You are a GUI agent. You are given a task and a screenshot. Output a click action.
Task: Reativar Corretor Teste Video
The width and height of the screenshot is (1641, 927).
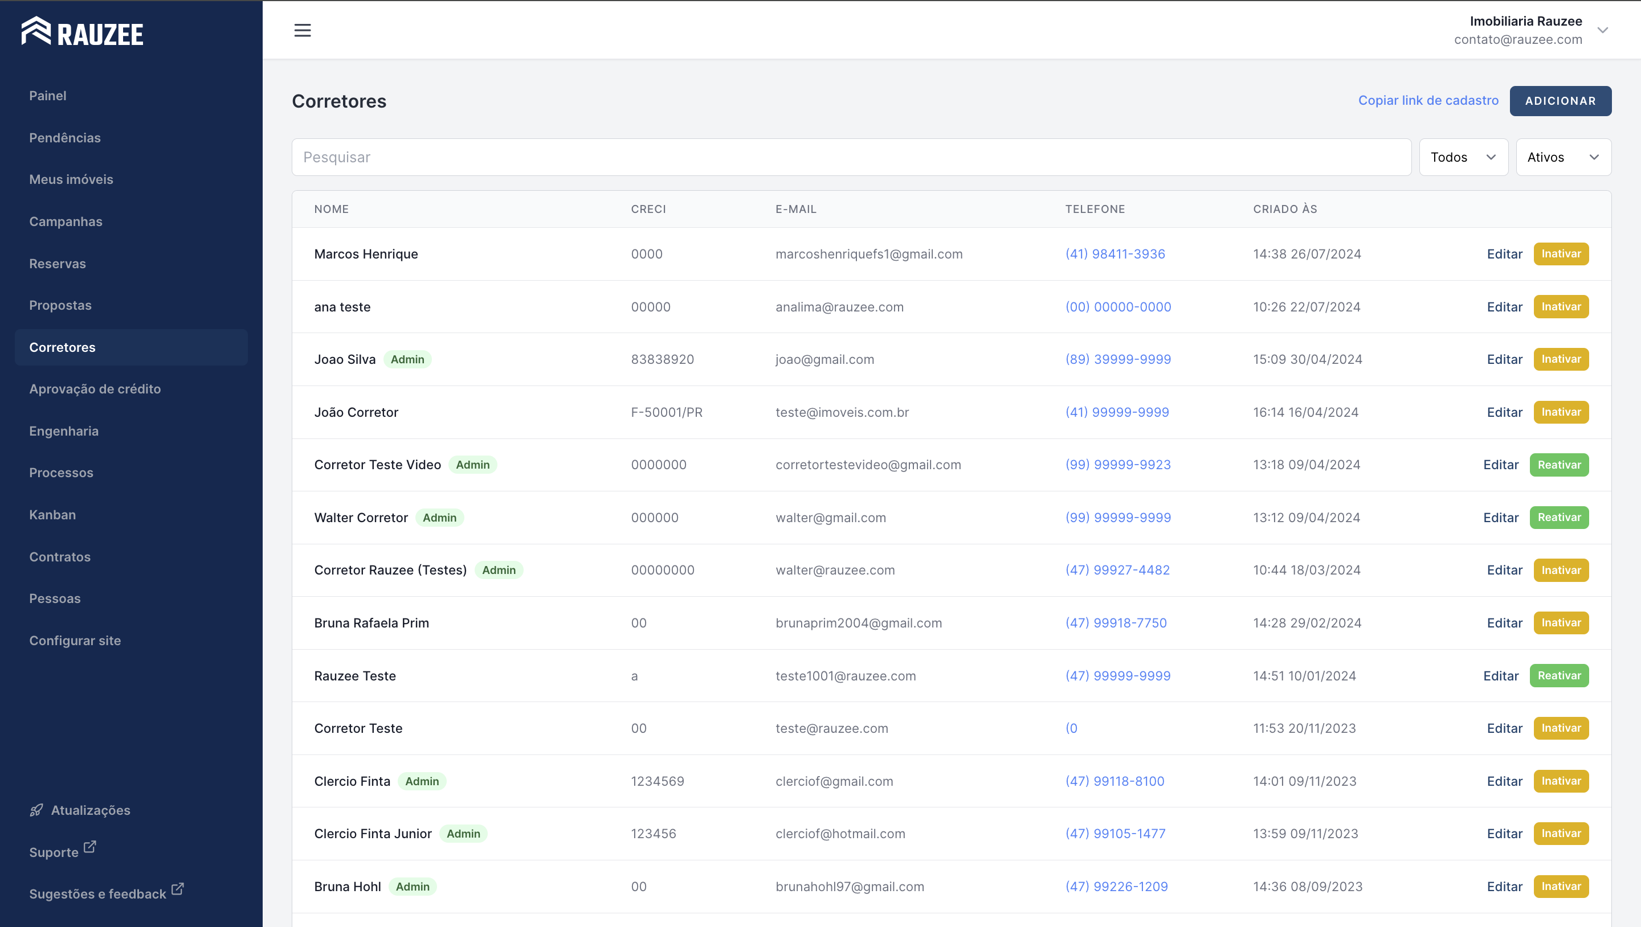click(1559, 465)
